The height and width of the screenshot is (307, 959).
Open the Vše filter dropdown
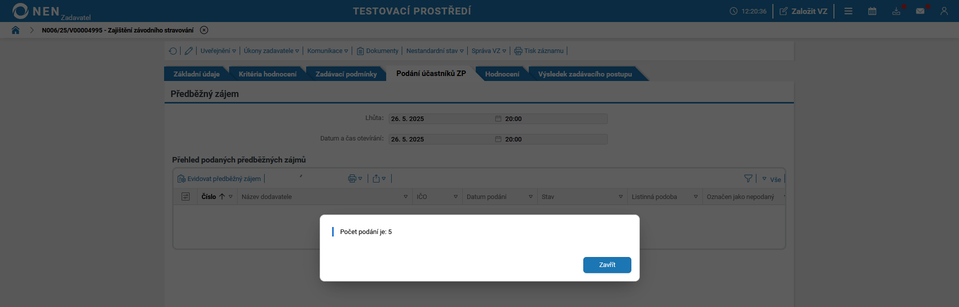pyautogui.click(x=771, y=179)
